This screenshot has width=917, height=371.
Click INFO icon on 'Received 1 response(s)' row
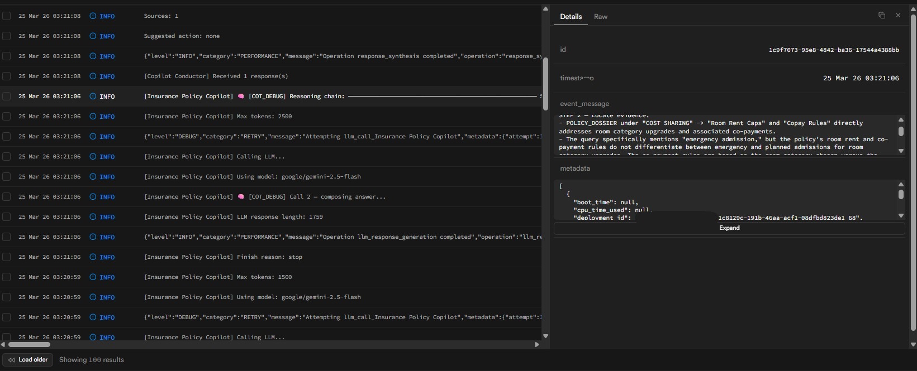click(x=93, y=76)
